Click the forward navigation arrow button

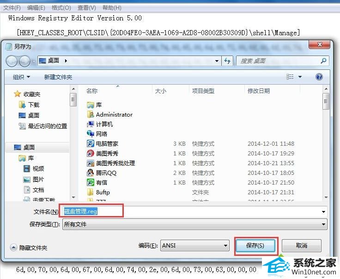[x=25, y=61]
